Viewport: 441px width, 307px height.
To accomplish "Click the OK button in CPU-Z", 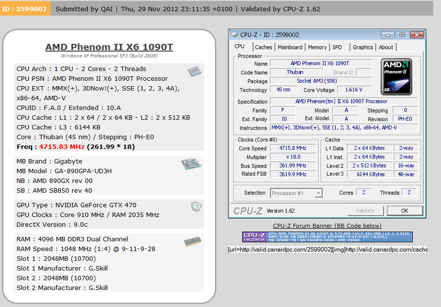I will (x=405, y=211).
